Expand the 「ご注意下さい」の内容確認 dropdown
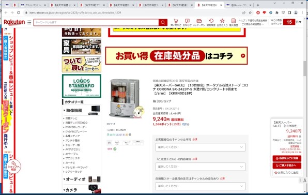 201,167
